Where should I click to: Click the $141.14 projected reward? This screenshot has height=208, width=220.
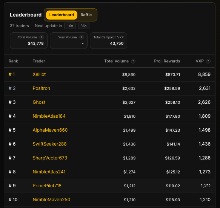pos(173,144)
